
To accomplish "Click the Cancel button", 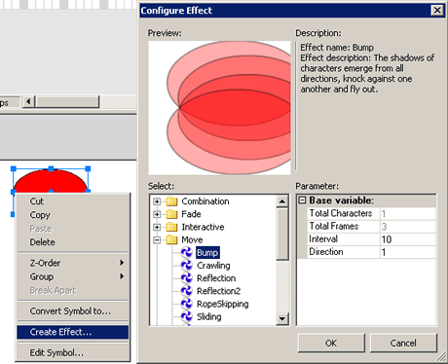I will tap(403, 343).
